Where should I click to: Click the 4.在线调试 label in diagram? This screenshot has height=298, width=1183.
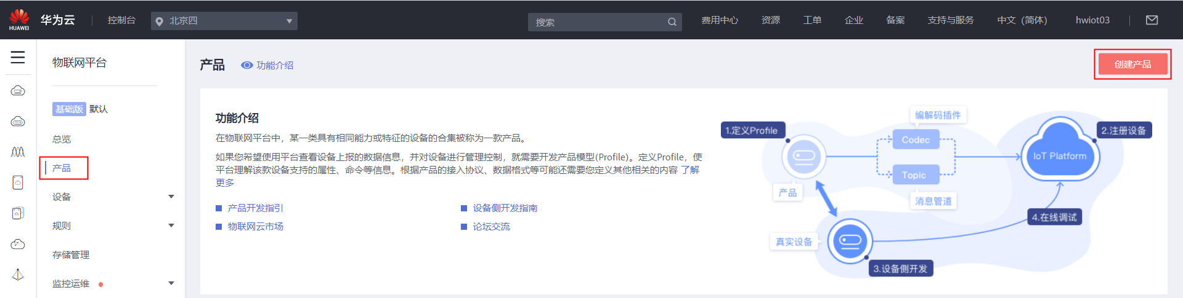pos(1054,217)
